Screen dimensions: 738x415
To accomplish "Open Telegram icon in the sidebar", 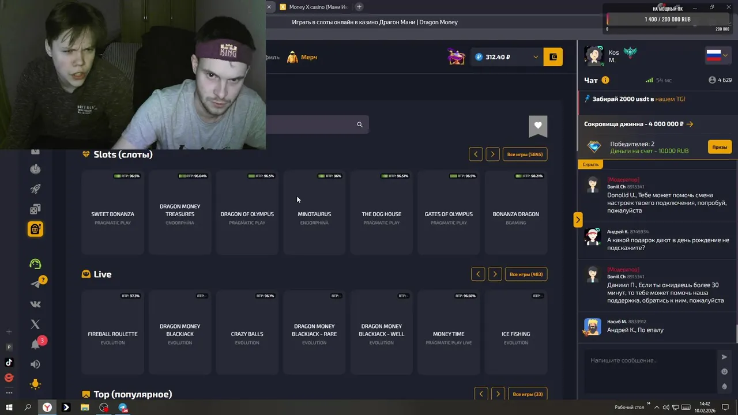I will 36,284.
